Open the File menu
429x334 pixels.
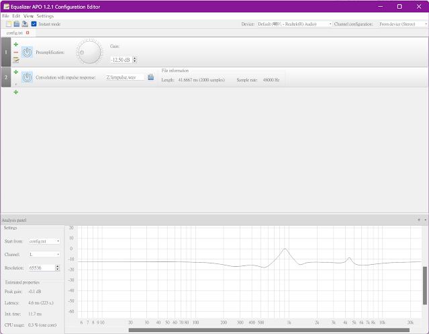pos(5,16)
